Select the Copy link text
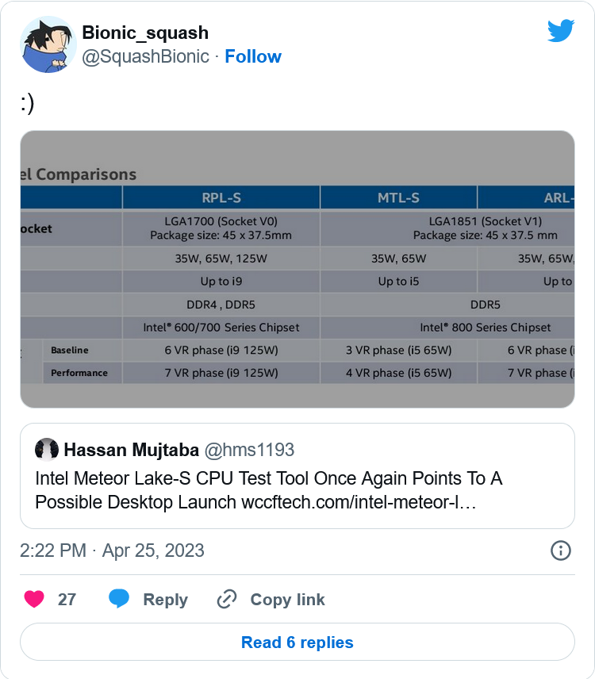This screenshot has width=595, height=679. [x=287, y=600]
